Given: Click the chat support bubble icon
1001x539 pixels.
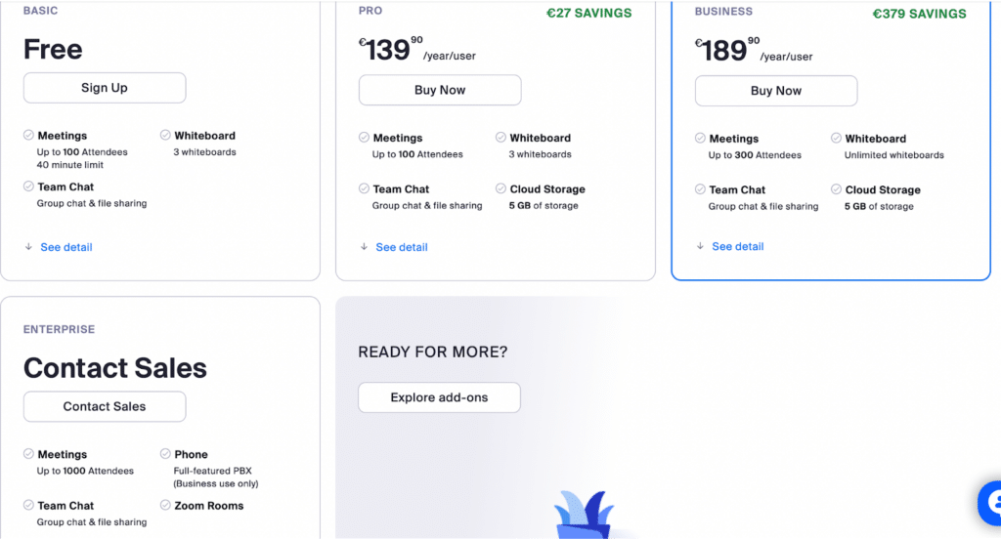Looking at the screenshot, I should [x=989, y=504].
